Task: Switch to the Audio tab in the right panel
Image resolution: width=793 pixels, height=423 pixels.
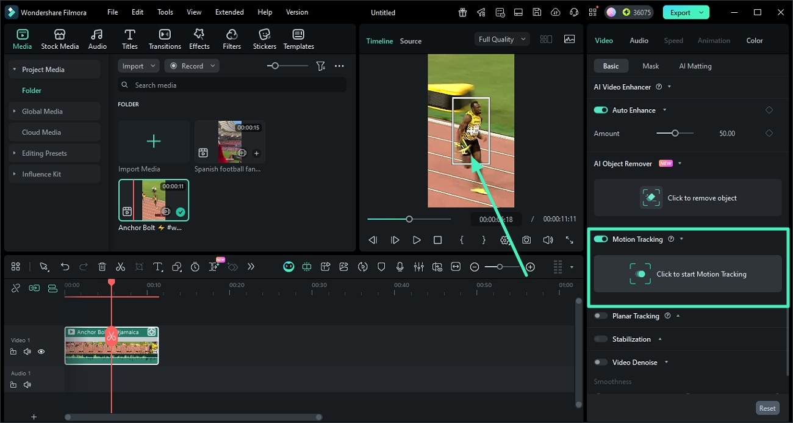Action: coord(639,40)
